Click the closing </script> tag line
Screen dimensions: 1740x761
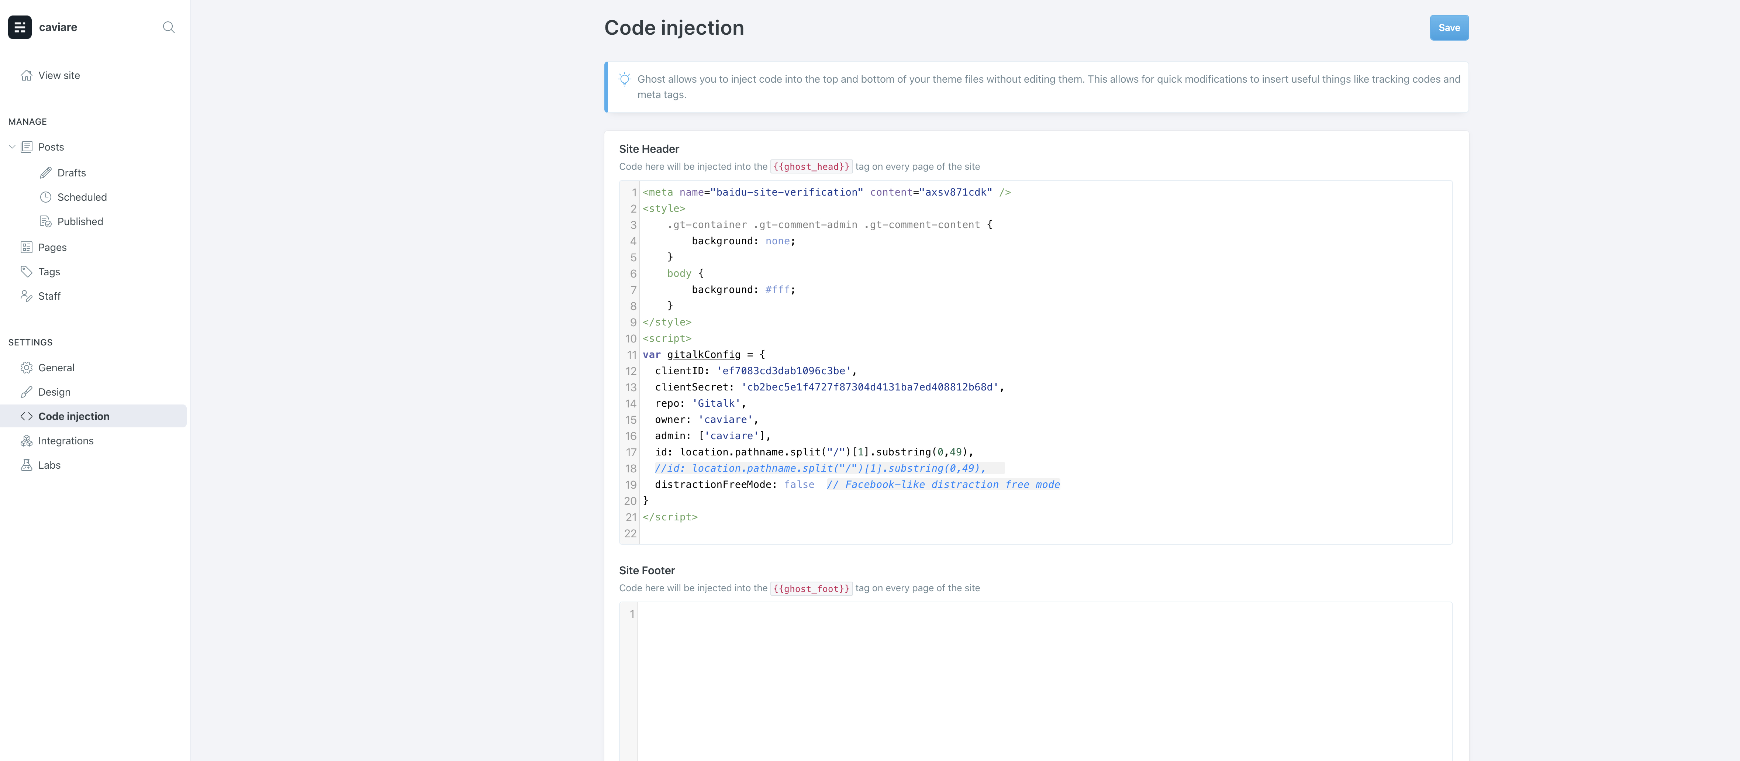tap(670, 516)
